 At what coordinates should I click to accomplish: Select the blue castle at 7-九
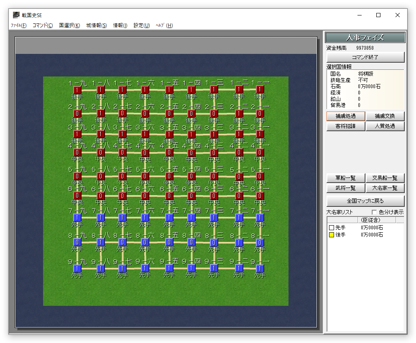(x=77, y=218)
